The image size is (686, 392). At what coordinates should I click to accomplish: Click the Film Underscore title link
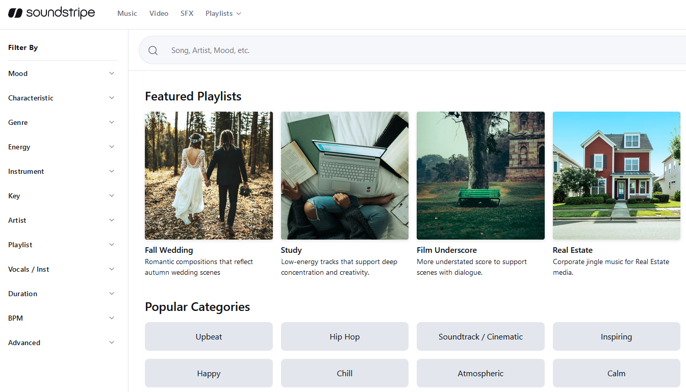[446, 250]
